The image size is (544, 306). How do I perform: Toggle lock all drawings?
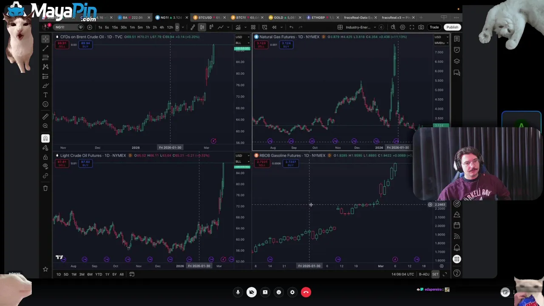click(45, 157)
